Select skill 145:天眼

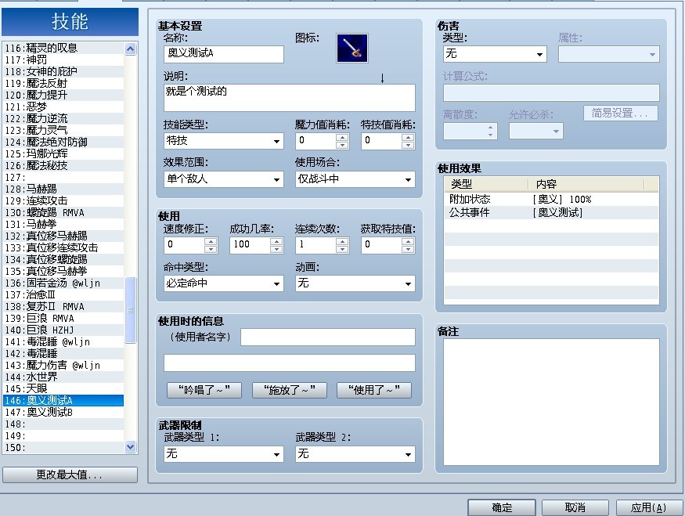(x=63, y=389)
